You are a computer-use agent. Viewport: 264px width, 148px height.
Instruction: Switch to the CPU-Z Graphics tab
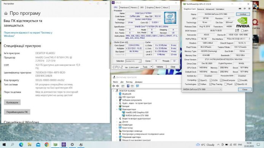coord(150,7)
